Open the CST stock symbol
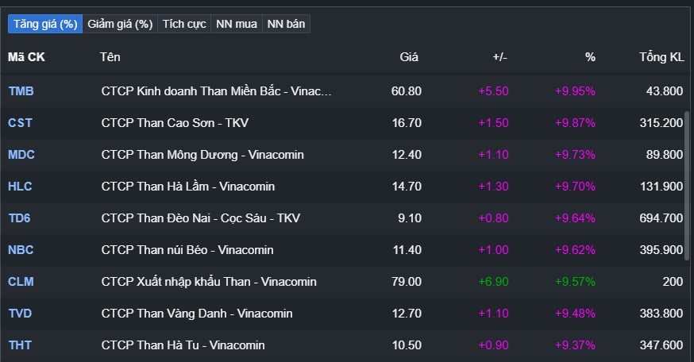Image resolution: width=694 pixels, height=362 pixels. (x=20, y=123)
